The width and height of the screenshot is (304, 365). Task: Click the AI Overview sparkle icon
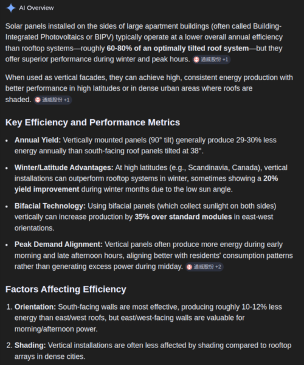[11, 8]
